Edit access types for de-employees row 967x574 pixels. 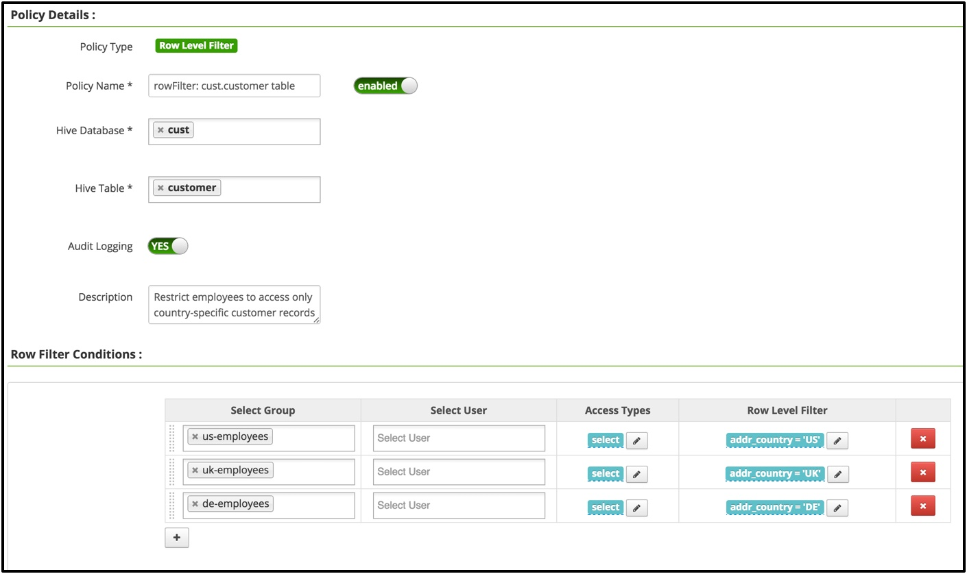(x=636, y=508)
